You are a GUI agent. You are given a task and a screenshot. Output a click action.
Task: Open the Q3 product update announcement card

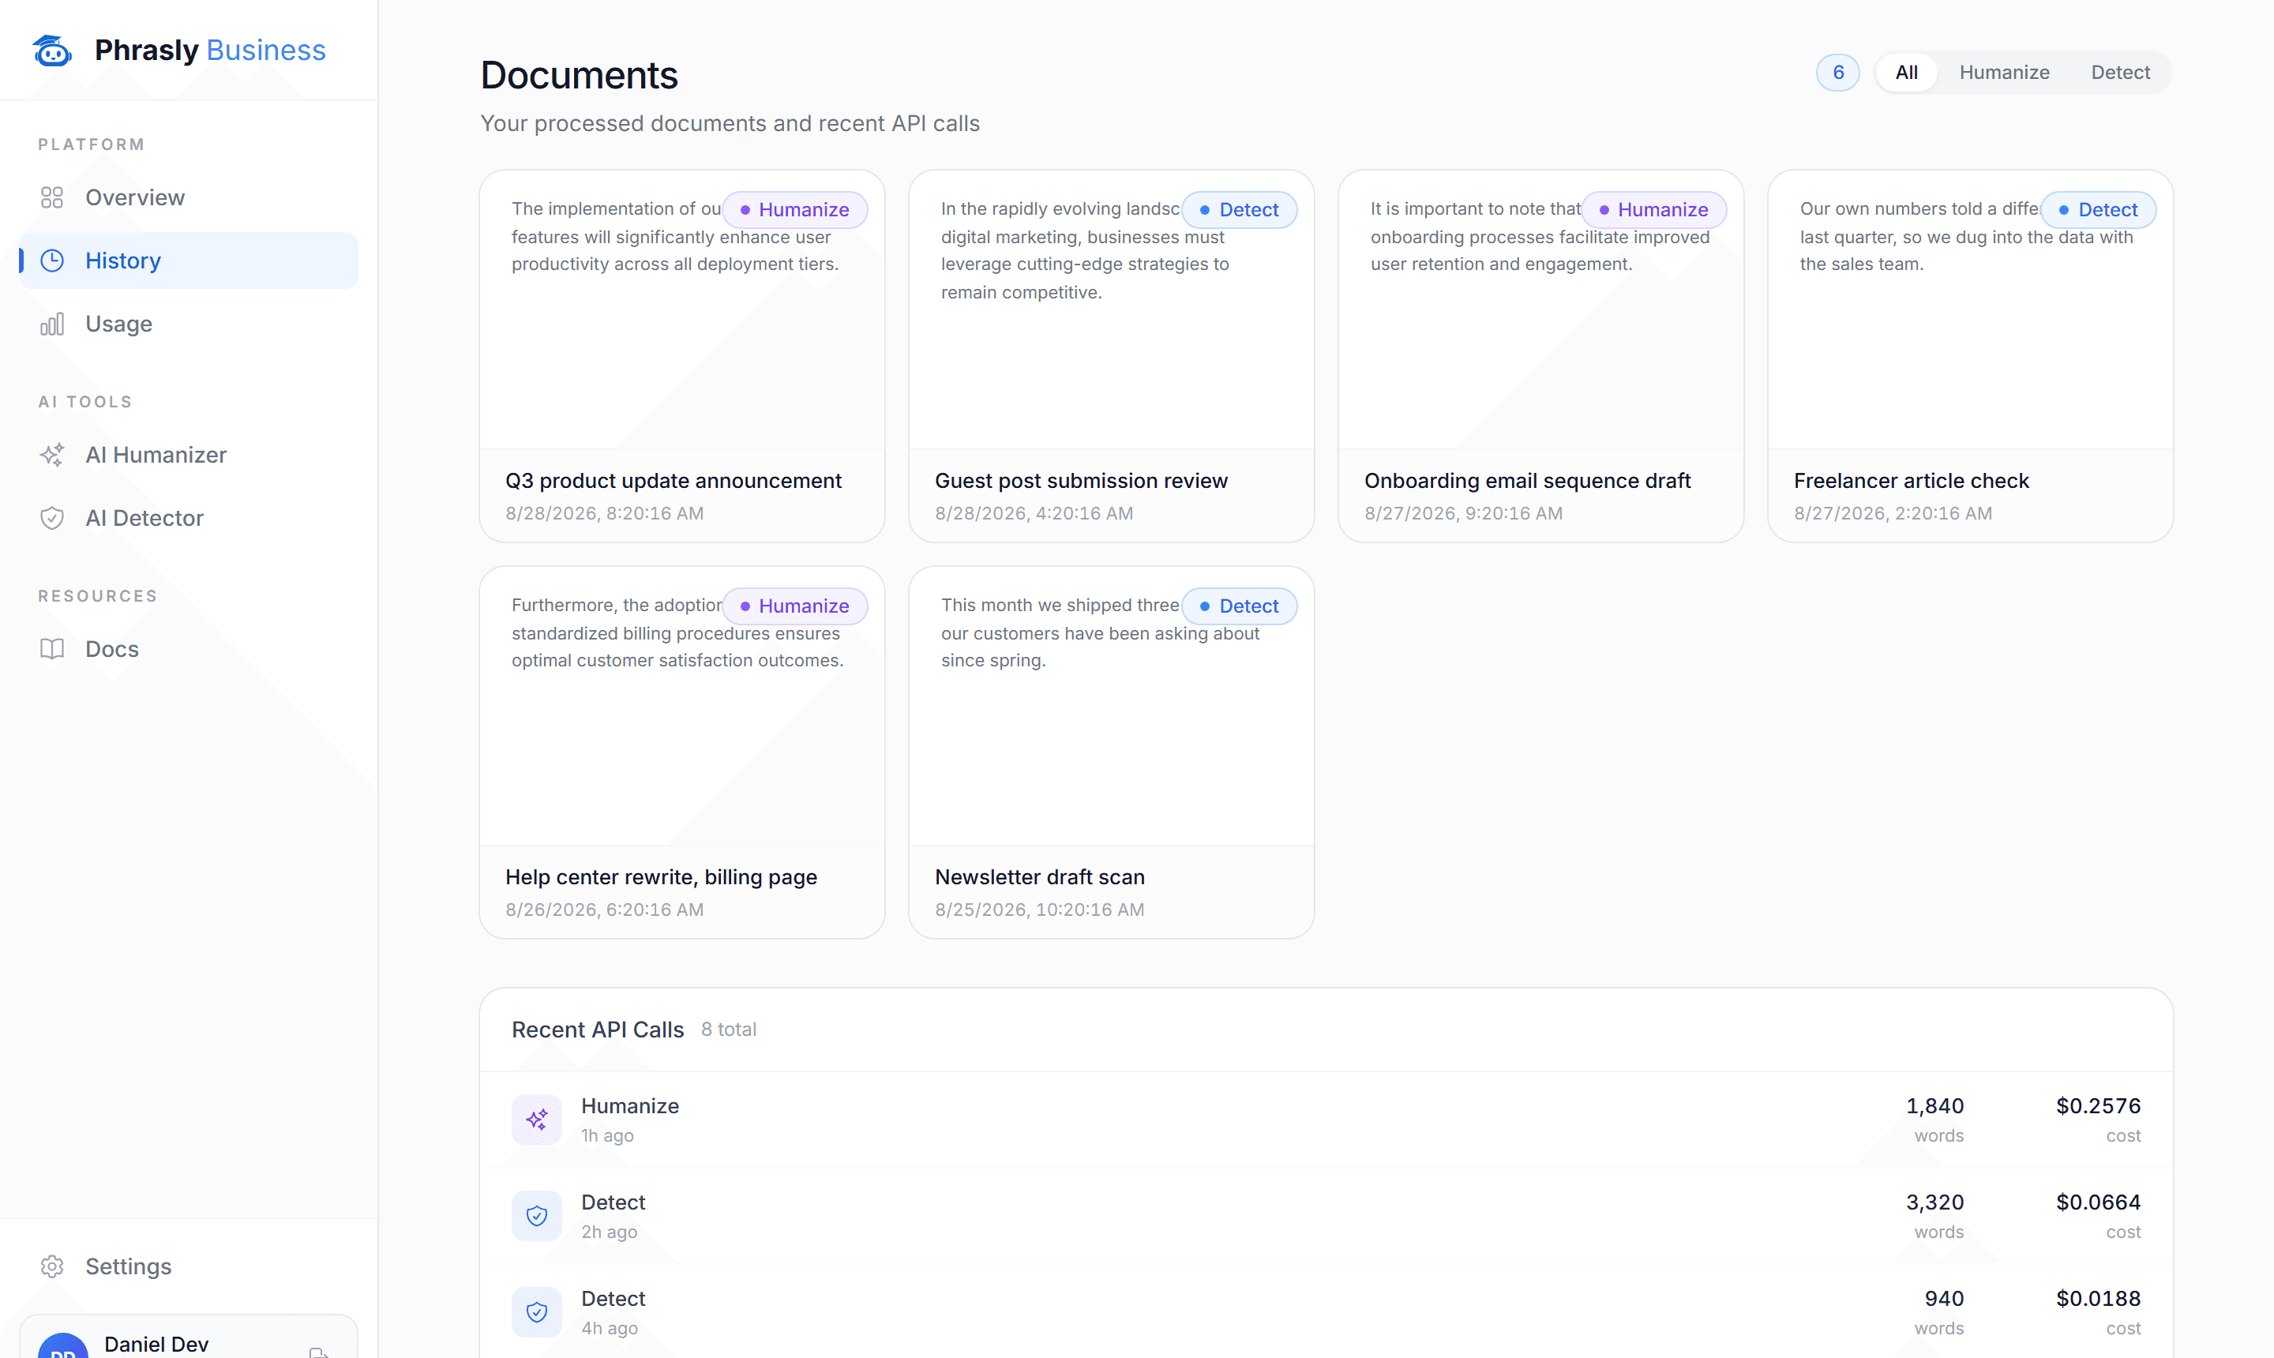(681, 356)
